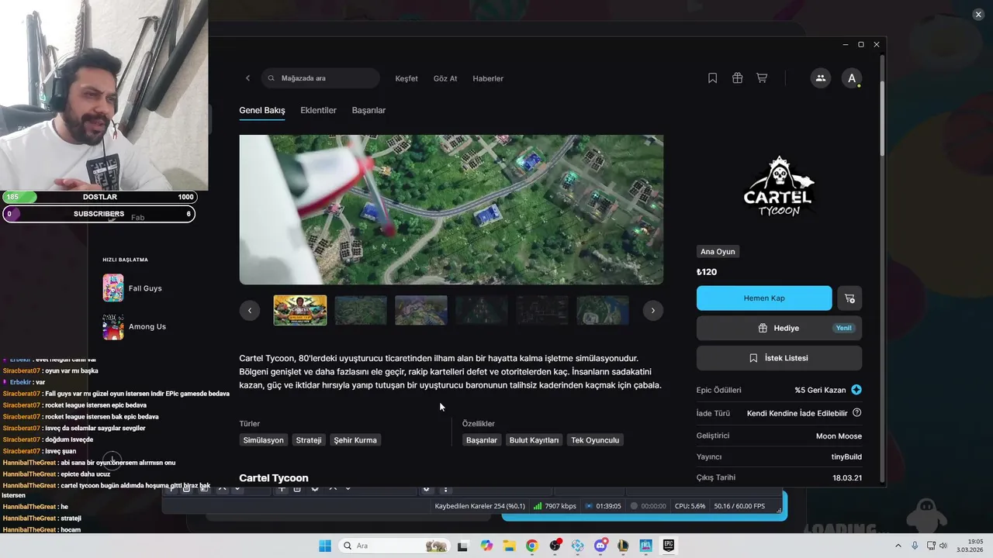Screen dimensions: 993x558
Task: Select the Simülasyon genre tag
Action: tap(263, 440)
